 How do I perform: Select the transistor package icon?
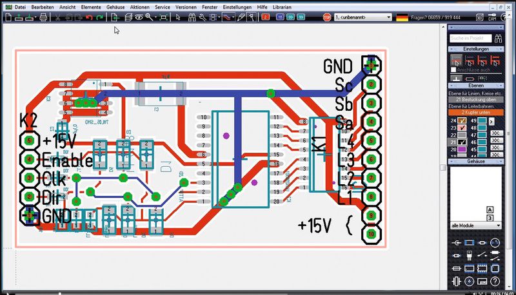click(470, 255)
